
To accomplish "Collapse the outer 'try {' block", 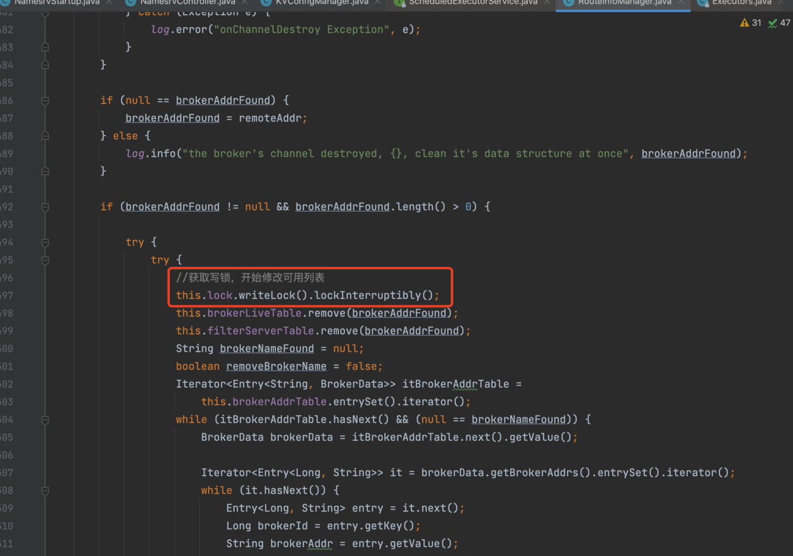I will 45,242.
